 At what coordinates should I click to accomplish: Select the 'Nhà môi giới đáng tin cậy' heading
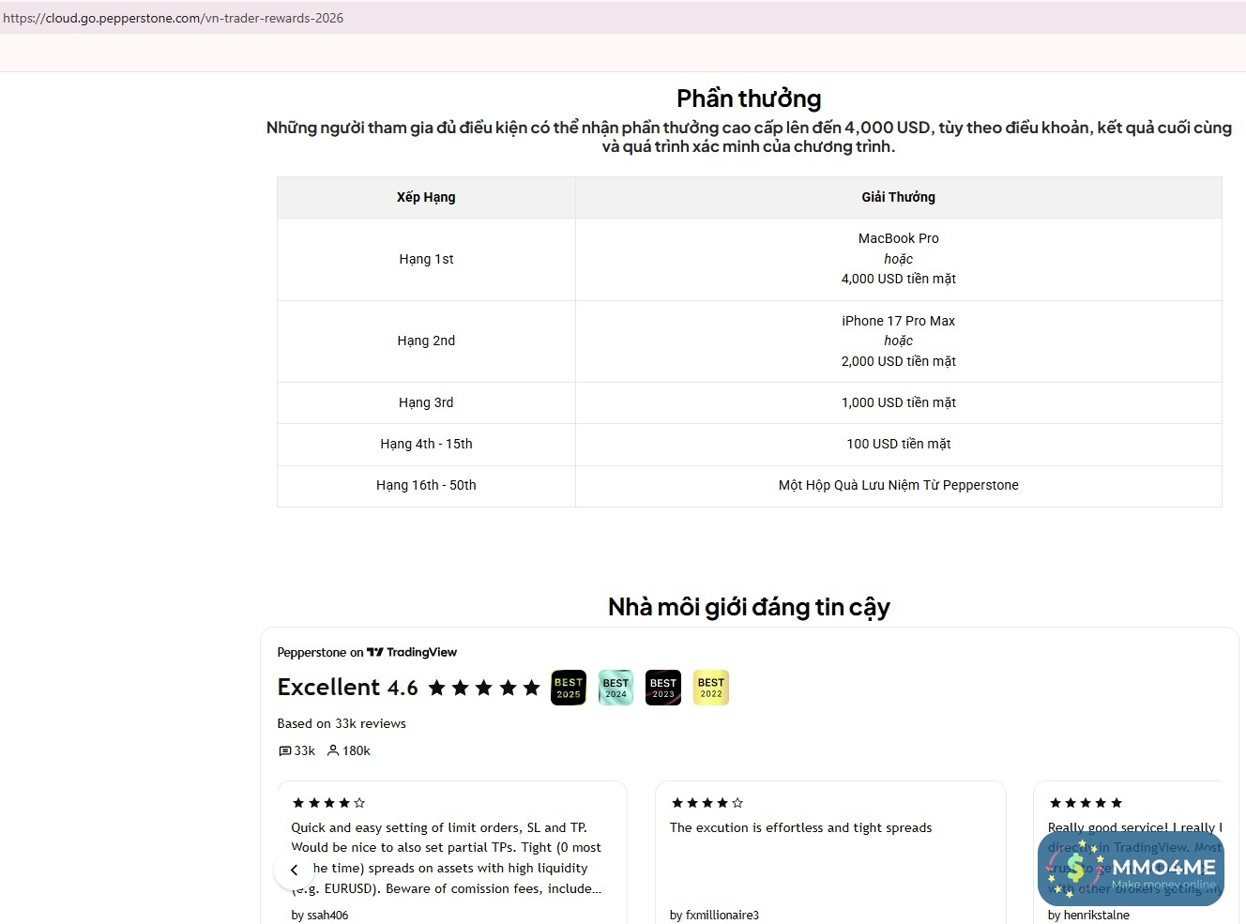(749, 607)
